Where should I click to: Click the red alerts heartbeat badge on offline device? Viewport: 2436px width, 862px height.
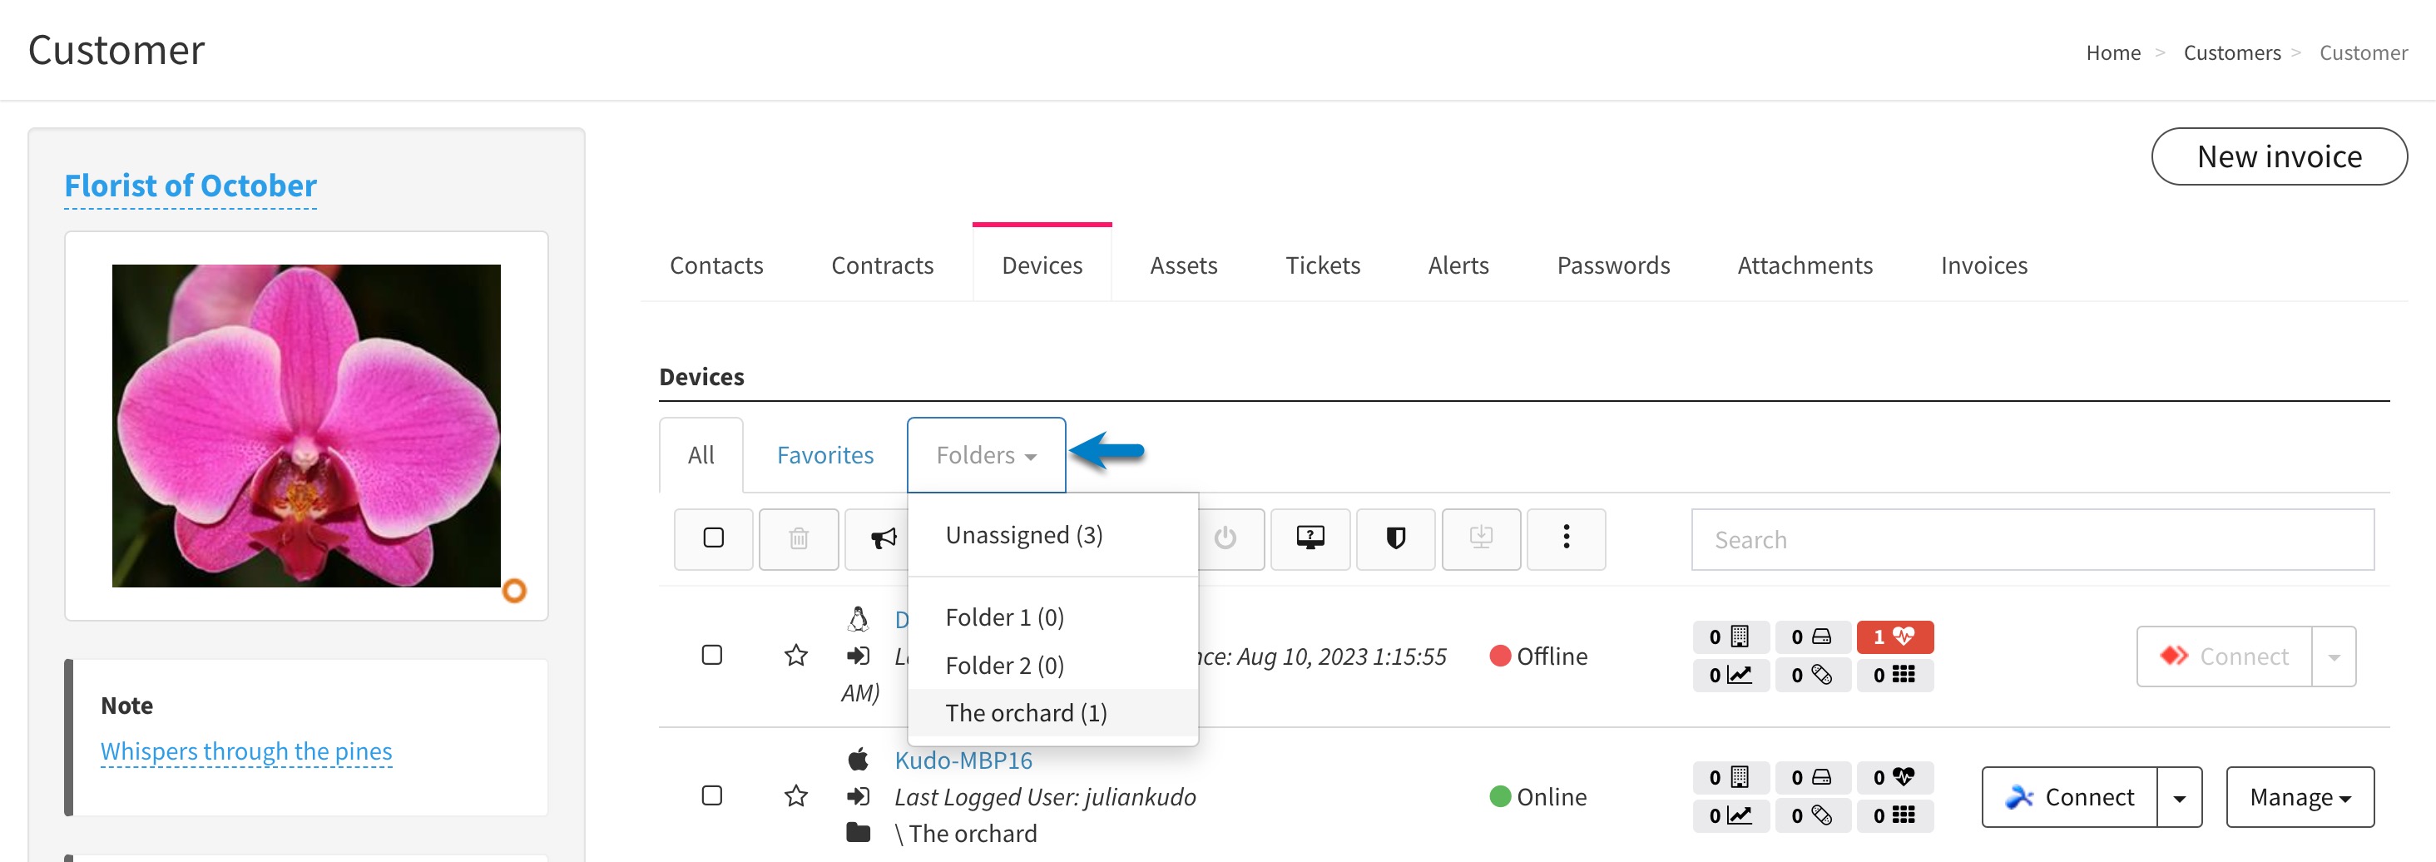(1895, 637)
